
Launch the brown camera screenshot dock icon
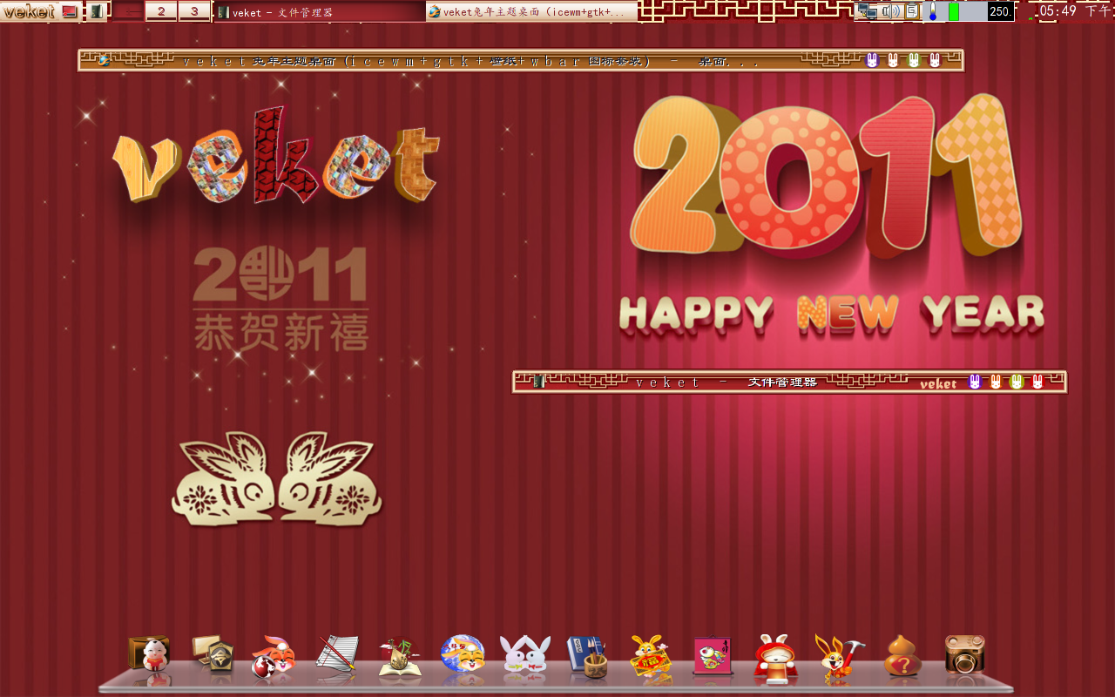click(964, 654)
